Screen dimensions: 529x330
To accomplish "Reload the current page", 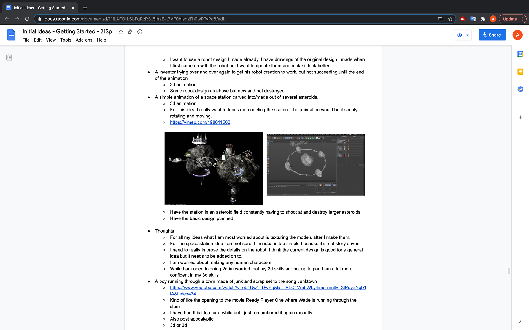I will [x=27, y=19].
